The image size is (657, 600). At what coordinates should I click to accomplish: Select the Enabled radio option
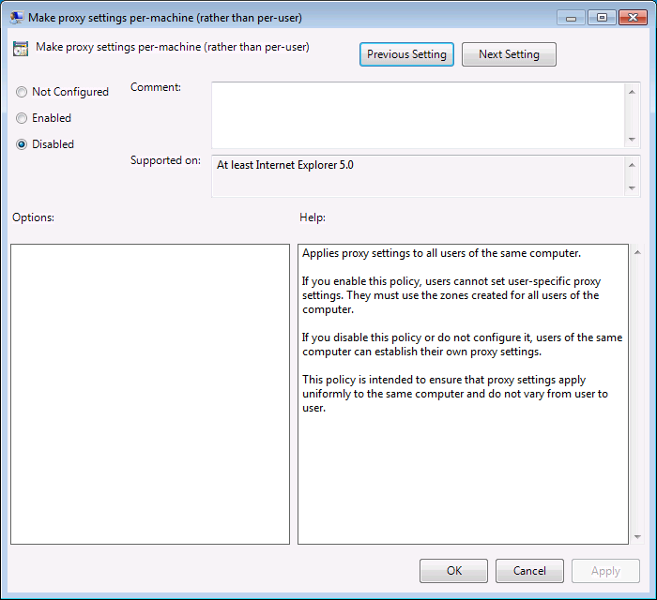click(x=43, y=118)
